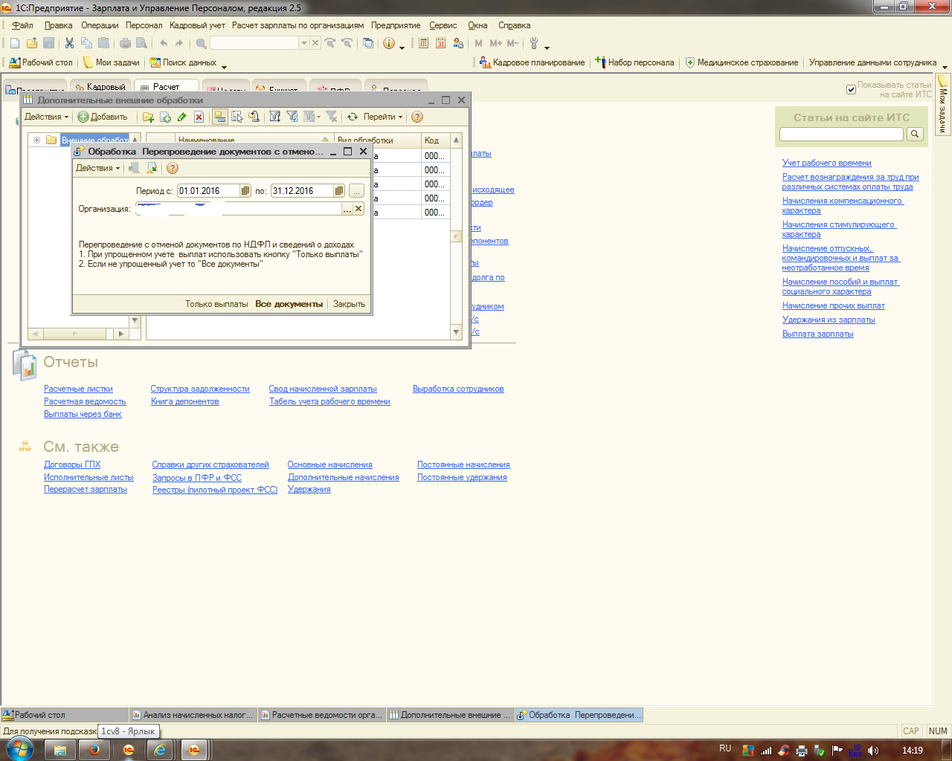Click the Help info icon in main toolbar
This screenshot has height=761, width=952.
tap(388, 43)
